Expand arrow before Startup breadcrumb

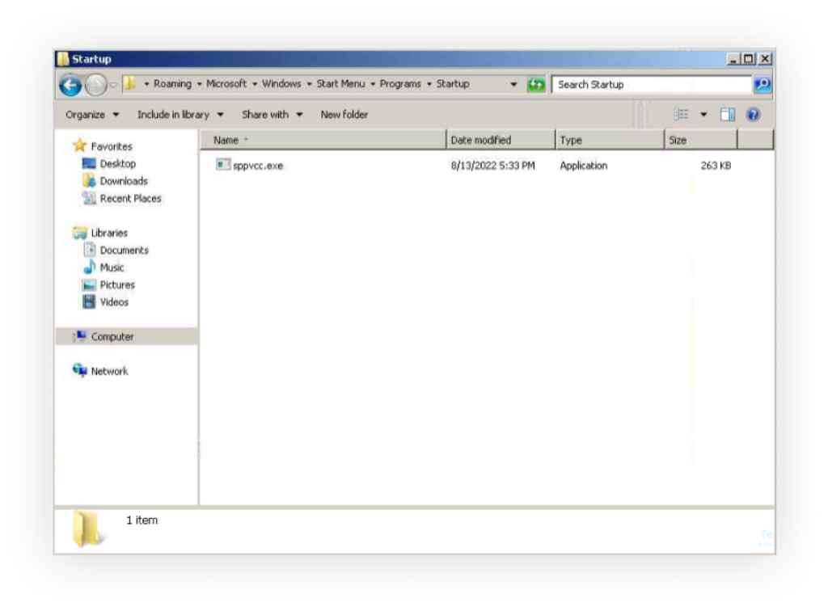click(429, 84)
